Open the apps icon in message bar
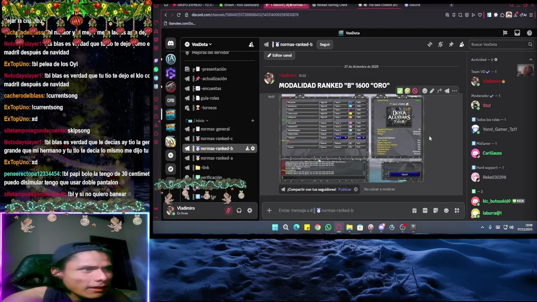 (457, 211)
